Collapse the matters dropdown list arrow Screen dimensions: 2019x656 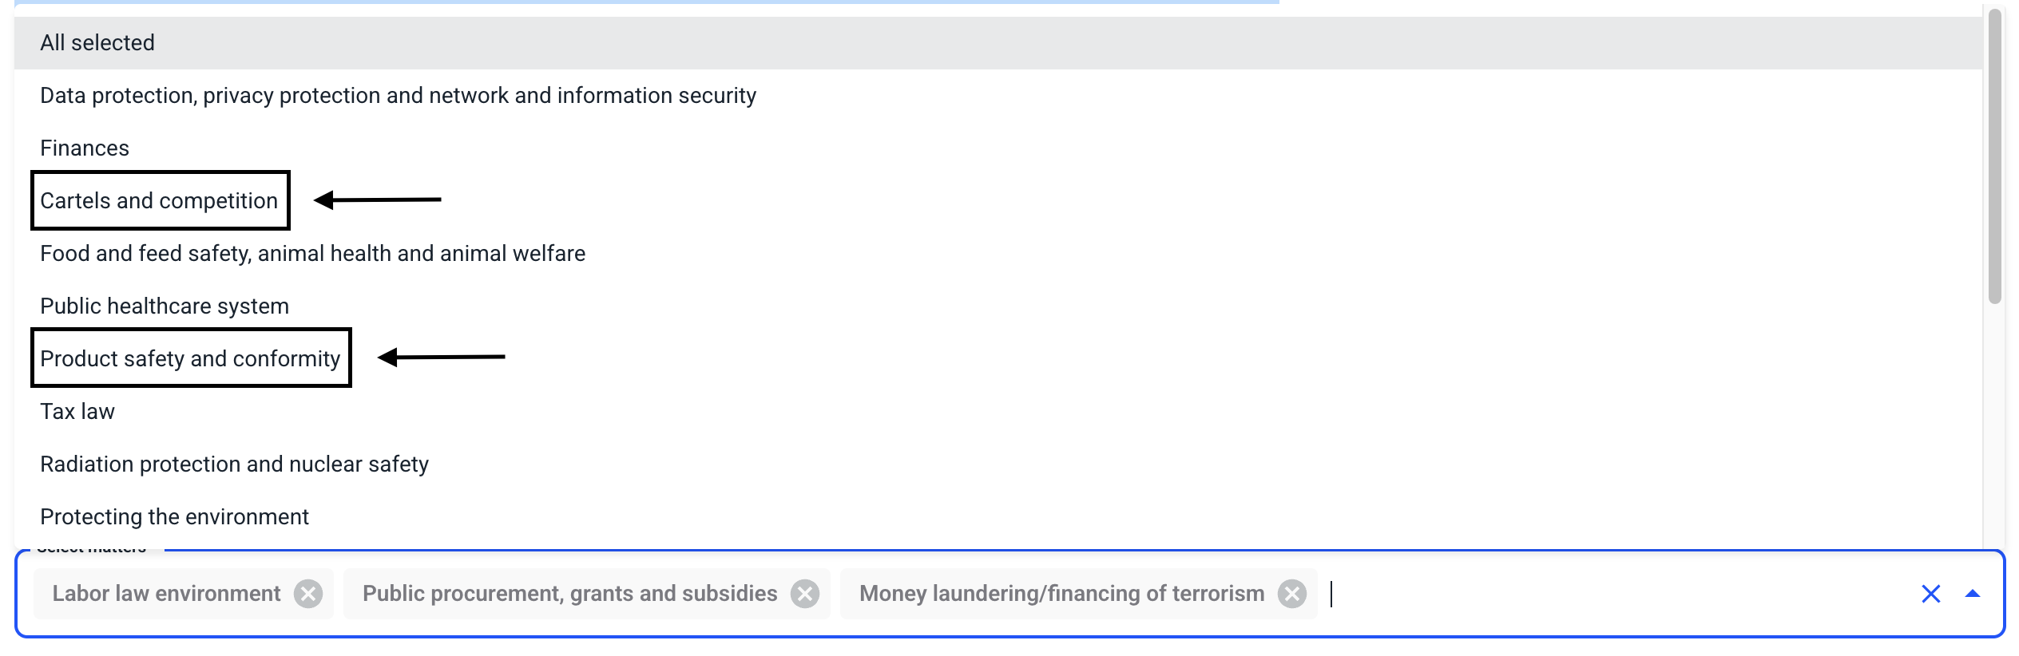1972,594
